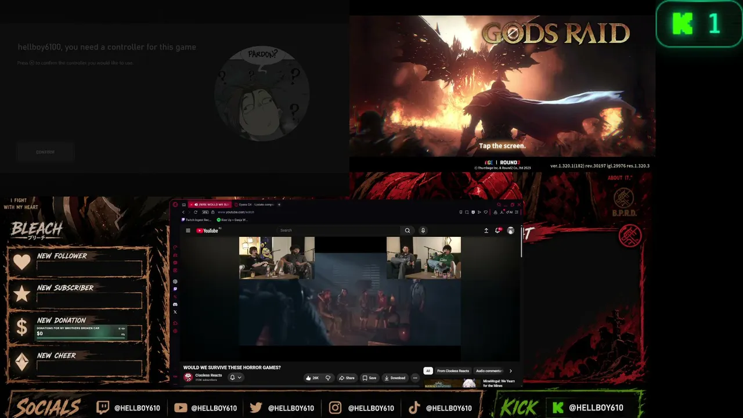Like the video with the 26K thumbs-up

313,378
